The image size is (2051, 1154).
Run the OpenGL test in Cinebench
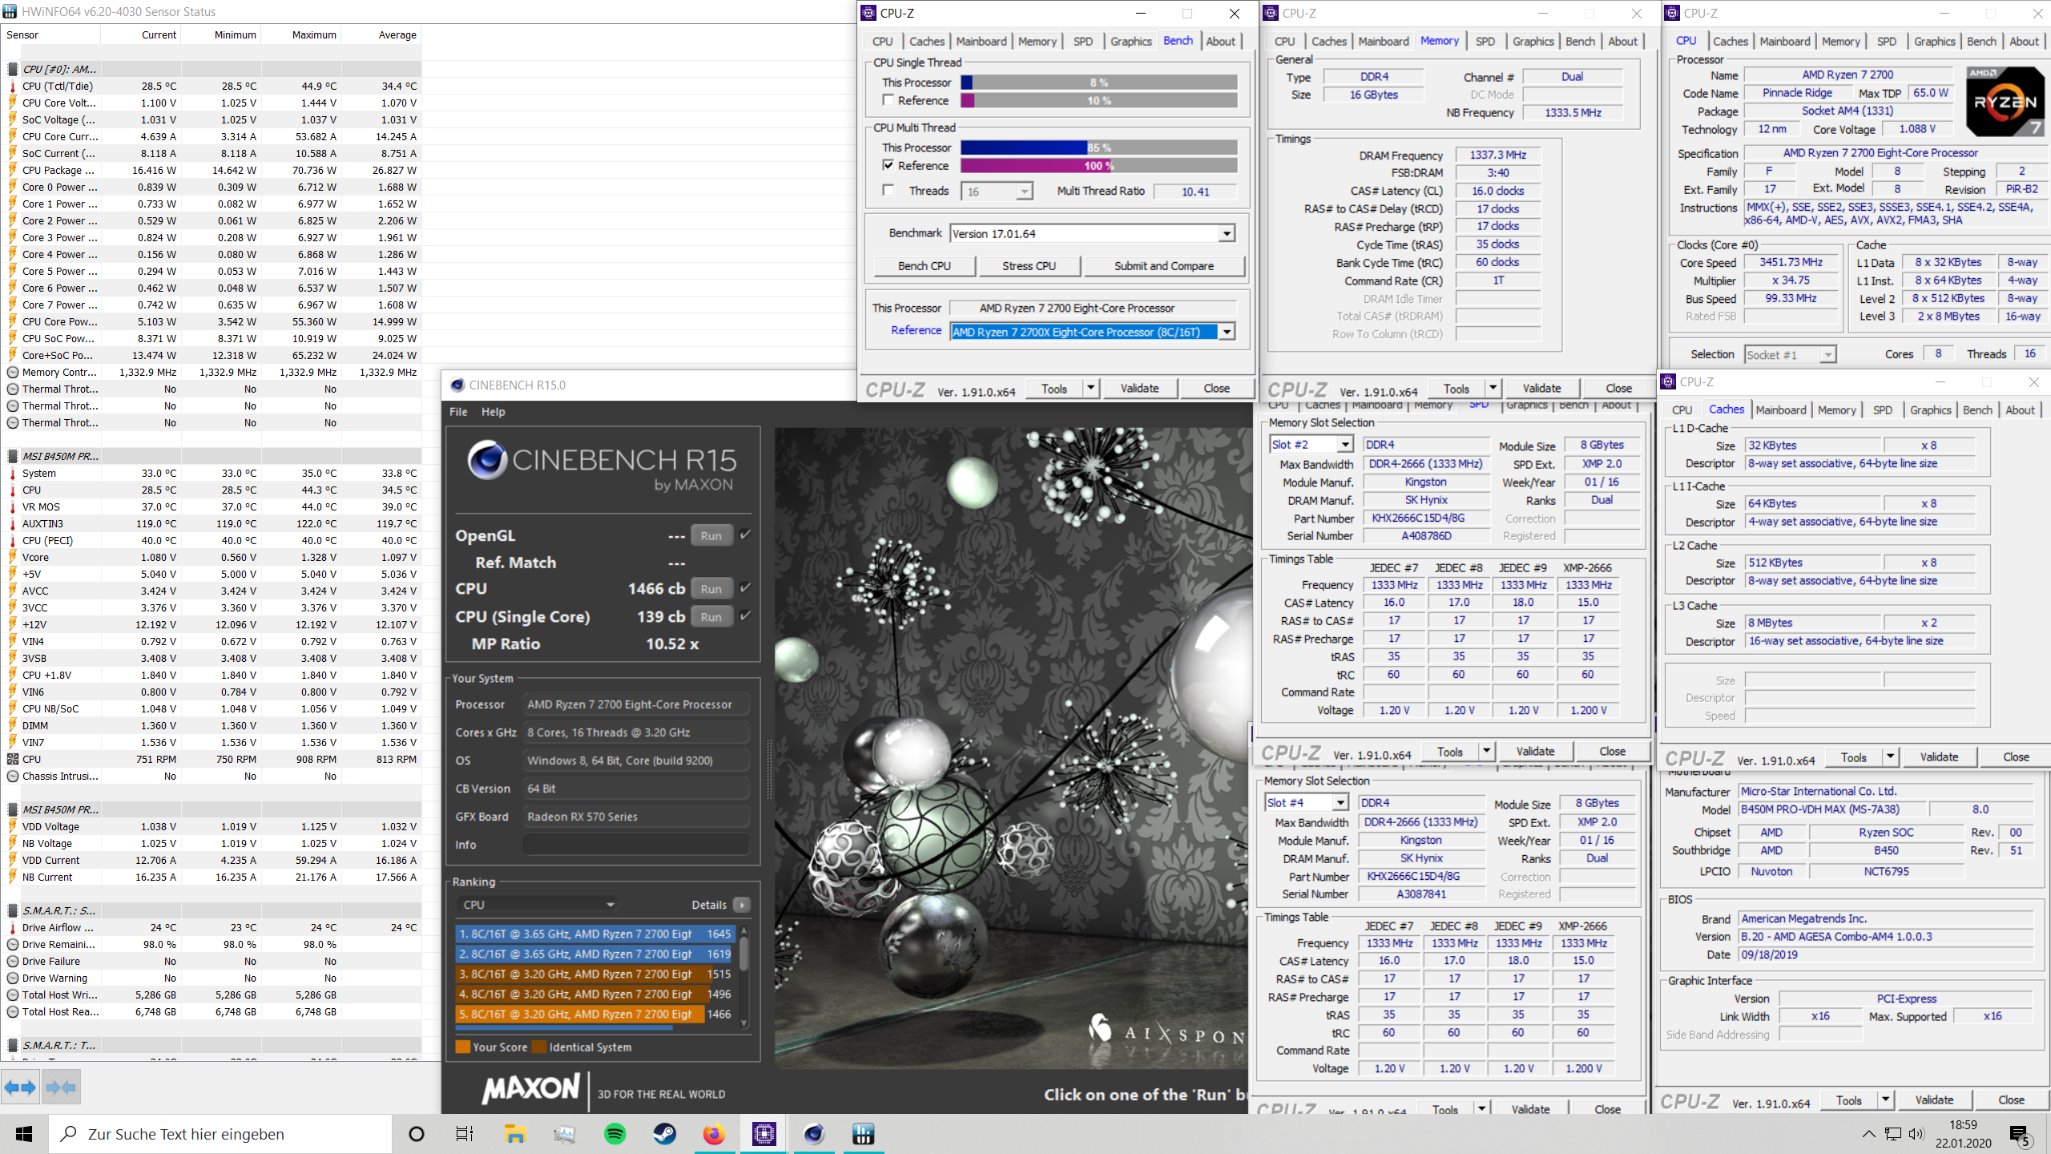point(710,535)
